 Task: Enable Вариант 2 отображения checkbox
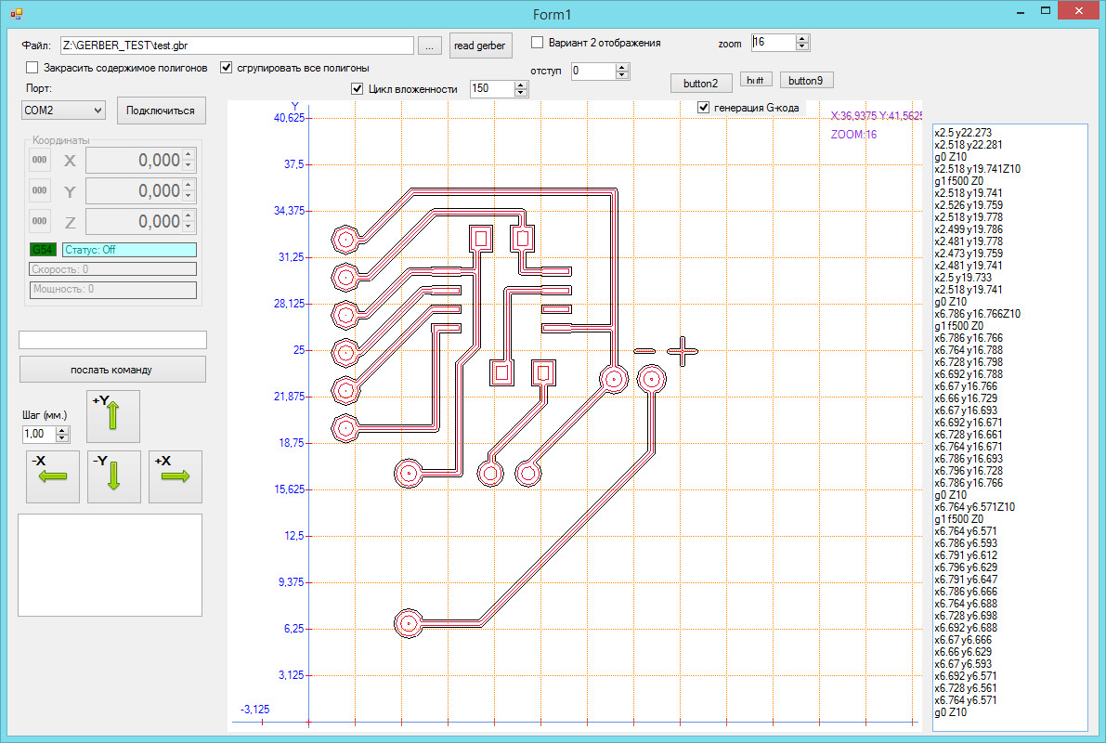point(537,43)
